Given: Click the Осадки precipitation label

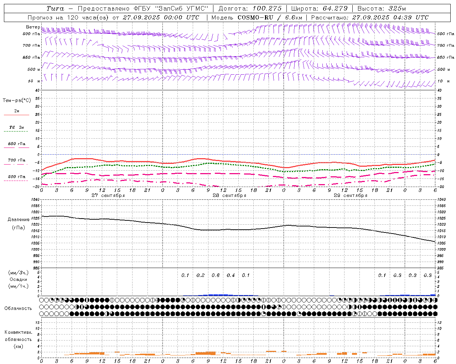Looking at the screenshot, I should [19, 279].
